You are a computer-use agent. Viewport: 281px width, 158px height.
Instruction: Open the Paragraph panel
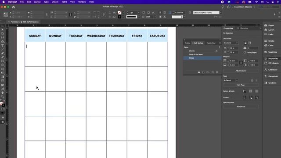pos(271,76)
